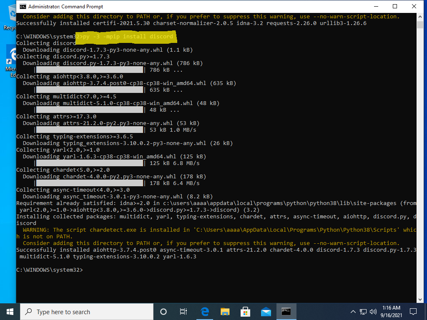Maximize the Command Prompt window
The image size is (427, 320).
point(394,7)
